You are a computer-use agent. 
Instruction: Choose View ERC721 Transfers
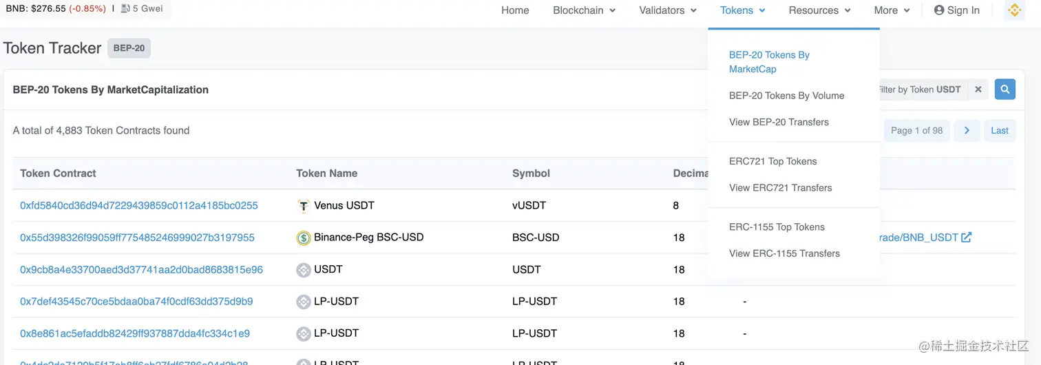[x=780, y=187]
